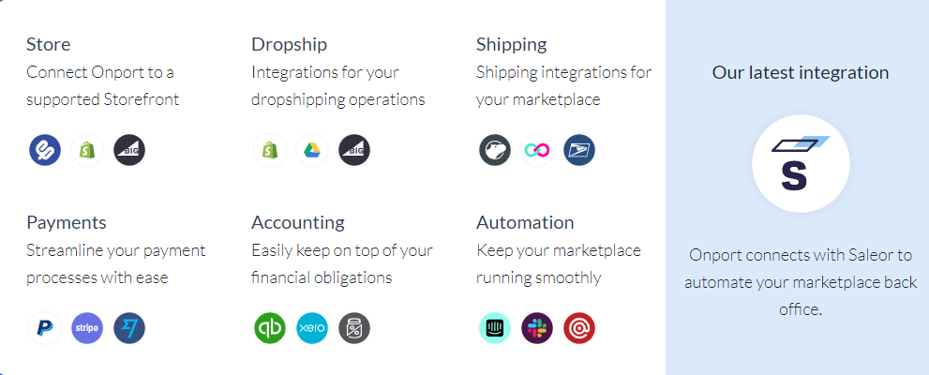Open the Stripe integration icon
This screenshot has height=375, width=929.
pyautogui.click(x=87, y=328)
